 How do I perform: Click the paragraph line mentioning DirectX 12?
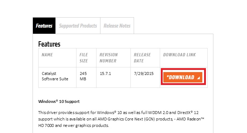point(118,113)
